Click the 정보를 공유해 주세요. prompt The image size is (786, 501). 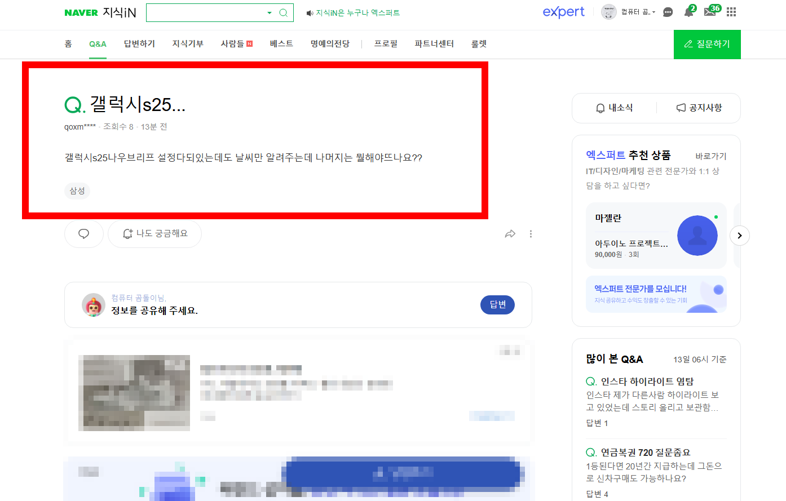pyautogui.click(x=154, y=311)
